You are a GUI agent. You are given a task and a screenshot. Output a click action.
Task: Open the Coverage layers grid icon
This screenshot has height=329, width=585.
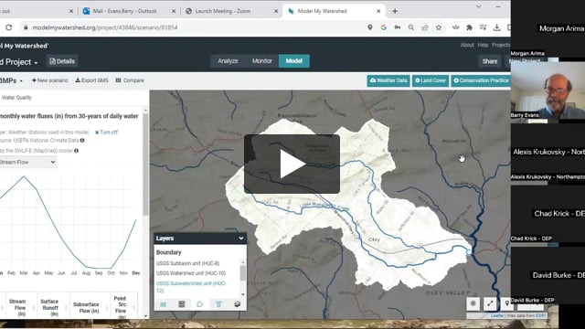(x=181, y=304)
